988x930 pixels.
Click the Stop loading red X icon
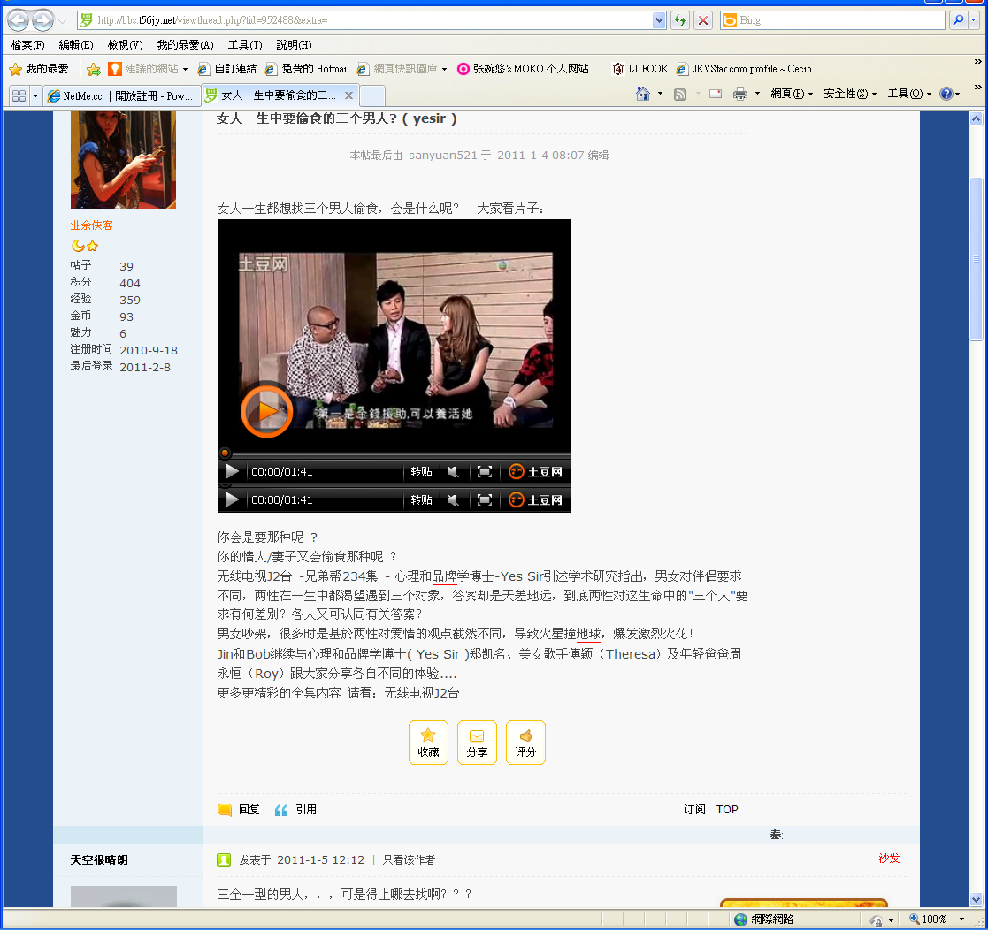702,20
